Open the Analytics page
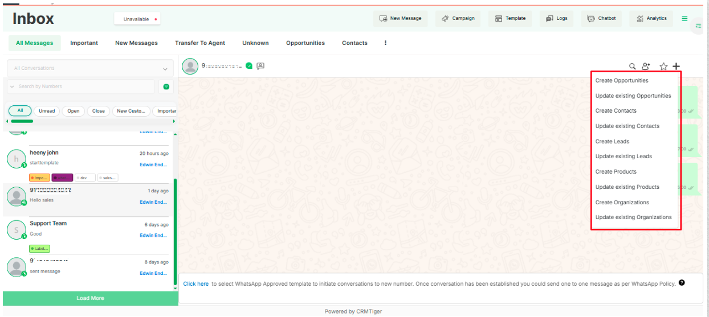 click(x=651, y=18)
